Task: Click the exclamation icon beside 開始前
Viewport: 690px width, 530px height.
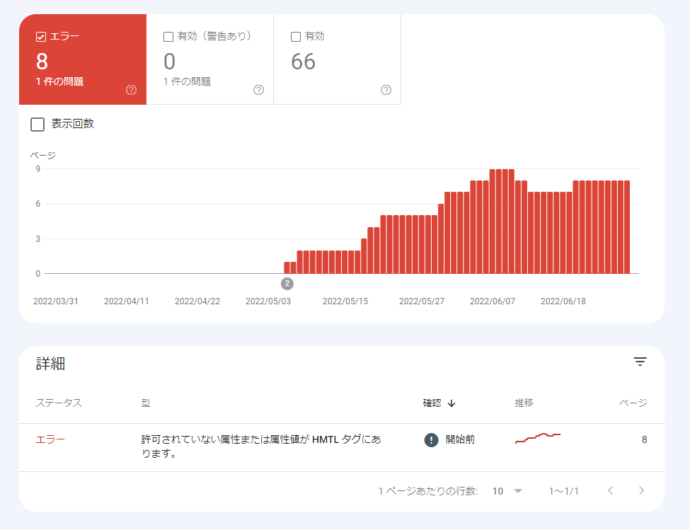Action: click(431, 439)
